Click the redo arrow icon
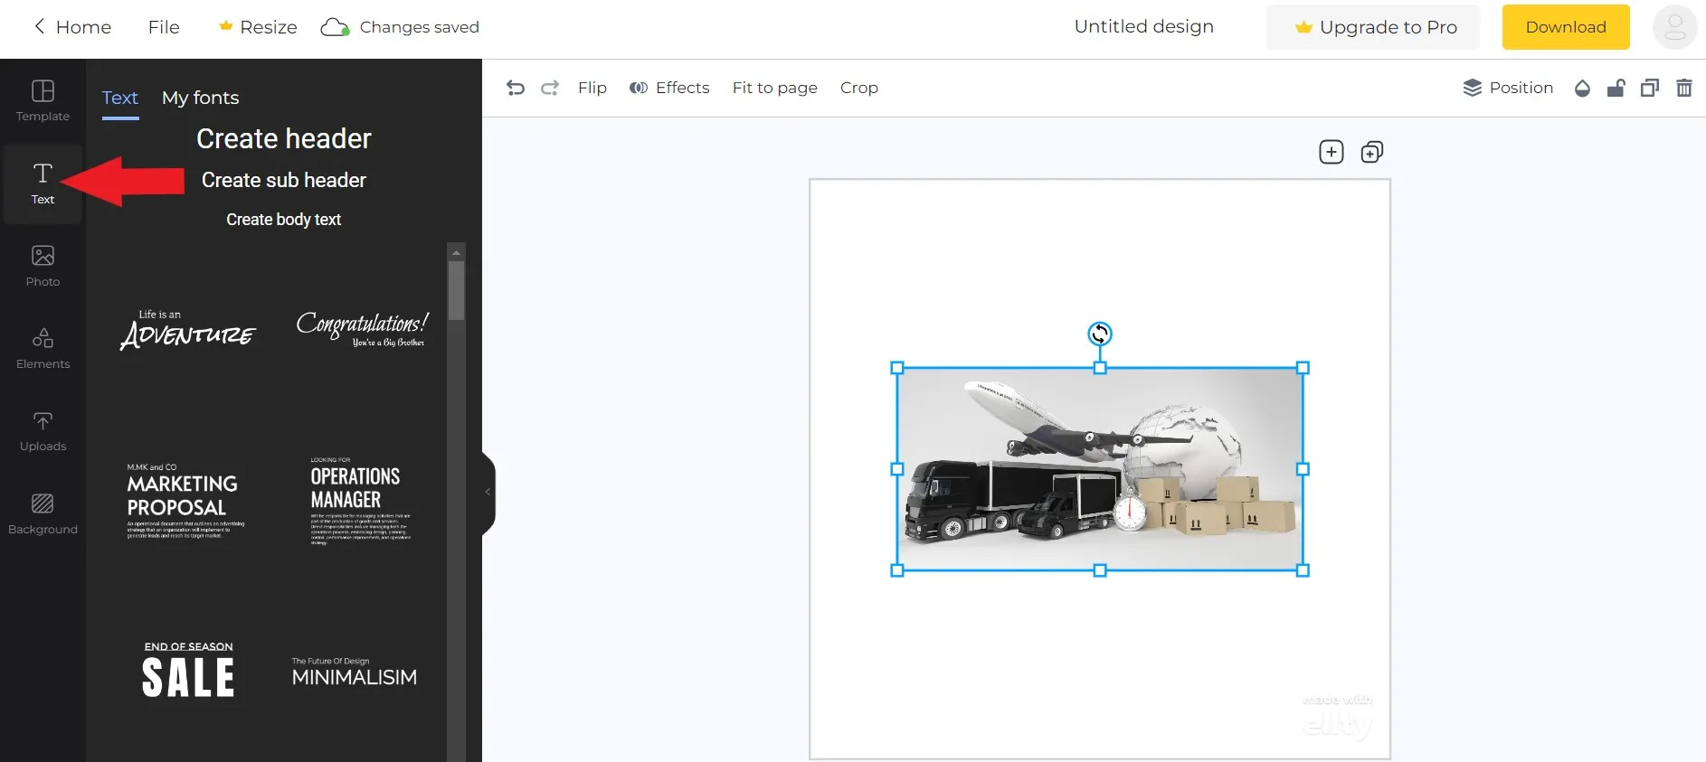 point(549,88)
